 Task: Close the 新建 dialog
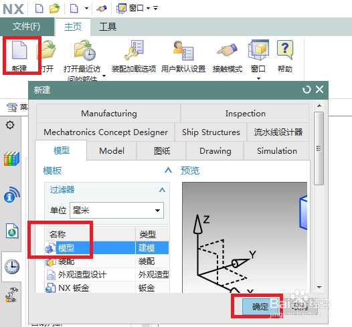[319, 89]
